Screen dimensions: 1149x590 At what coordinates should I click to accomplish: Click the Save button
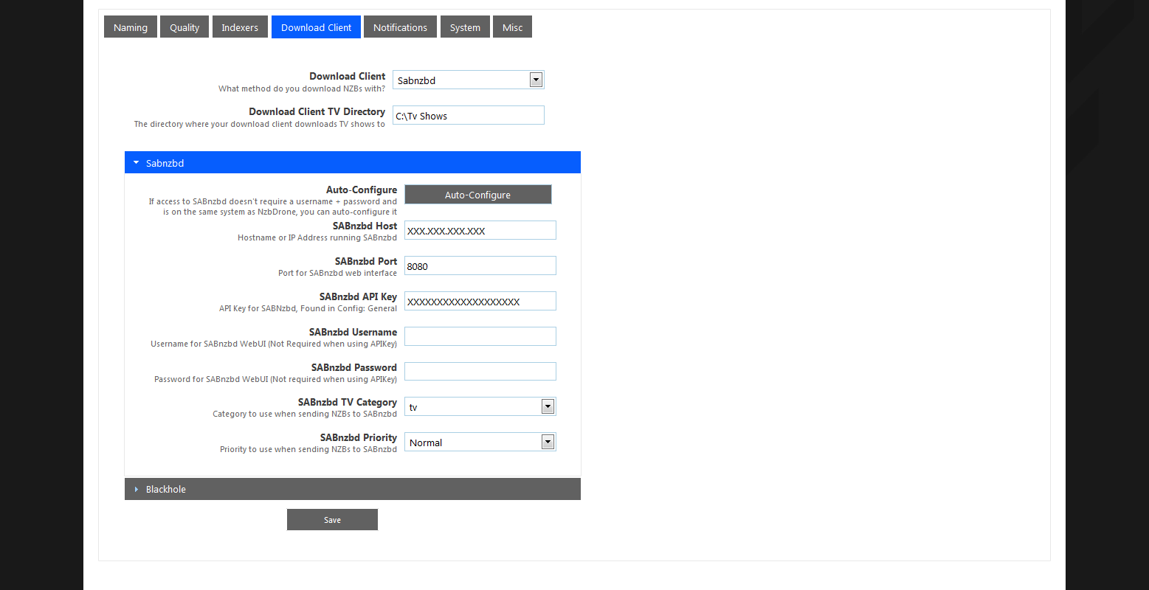point(332,520)
